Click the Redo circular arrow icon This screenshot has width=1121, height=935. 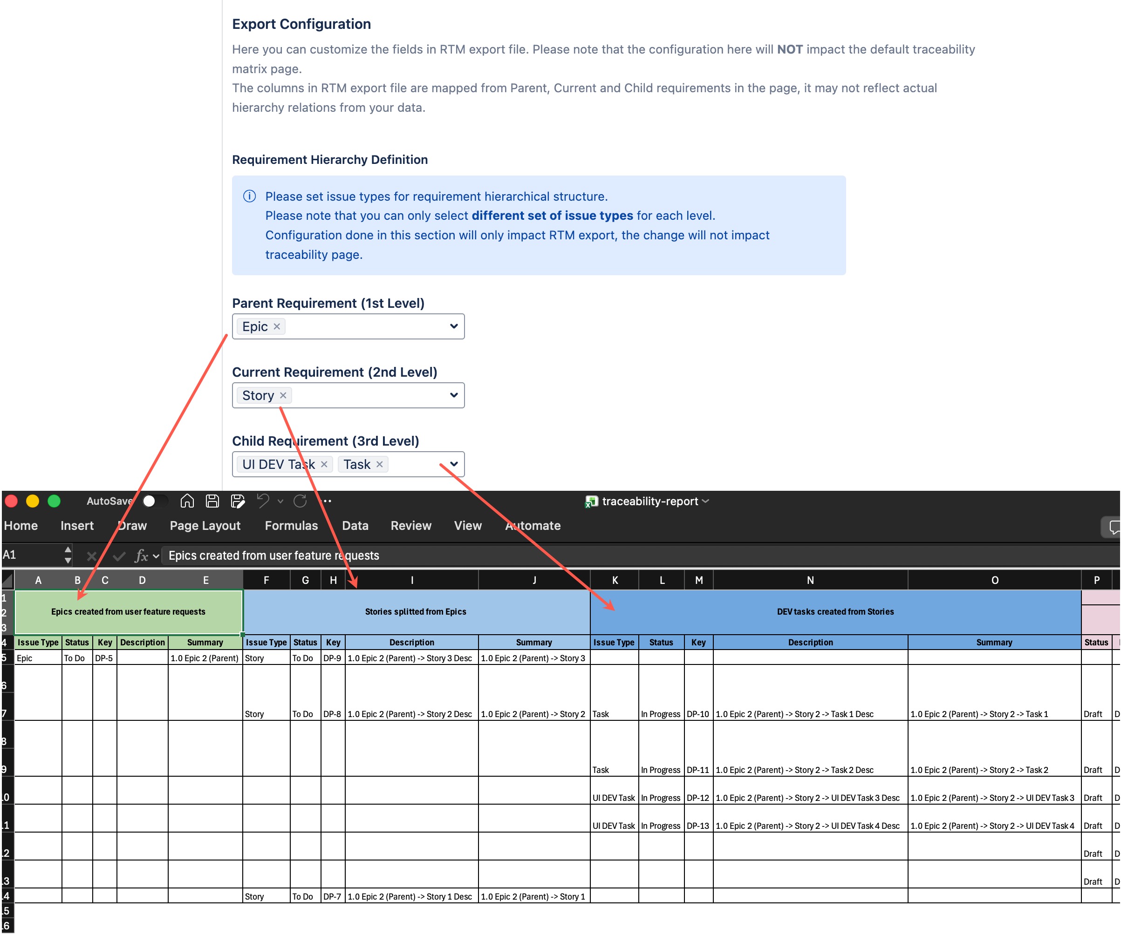(x=301, y=501)
